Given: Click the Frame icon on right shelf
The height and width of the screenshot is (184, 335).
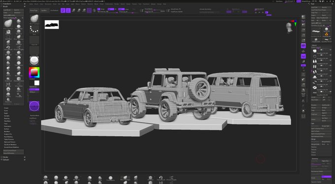Looking at the screenshot, I should coord(303,74).
